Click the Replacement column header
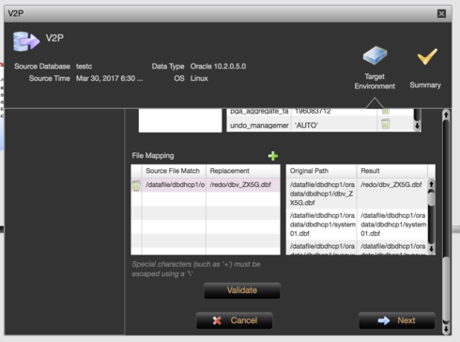 pyautogui.click(x=243, y=171)
